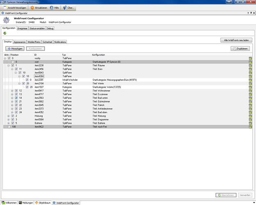256x205 pixels.
Task: Expand the item5417 Wohnzimmer node
Action: (12, 91)
